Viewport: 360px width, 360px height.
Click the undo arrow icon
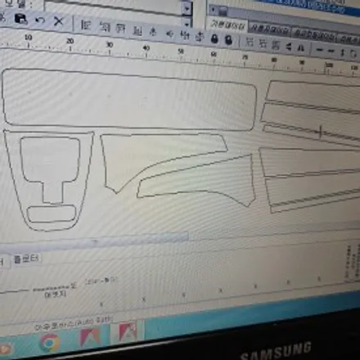(40, 20)
